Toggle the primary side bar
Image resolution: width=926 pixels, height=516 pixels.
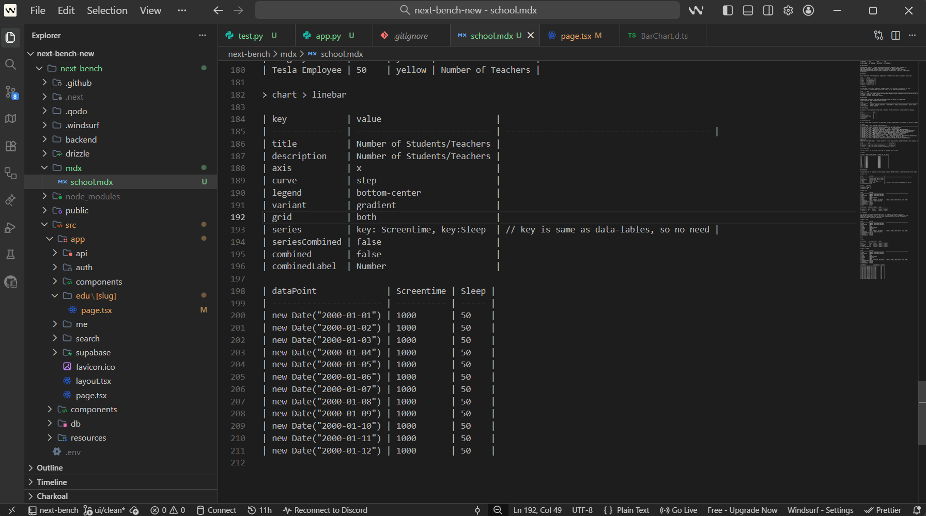tap(728, 10)
